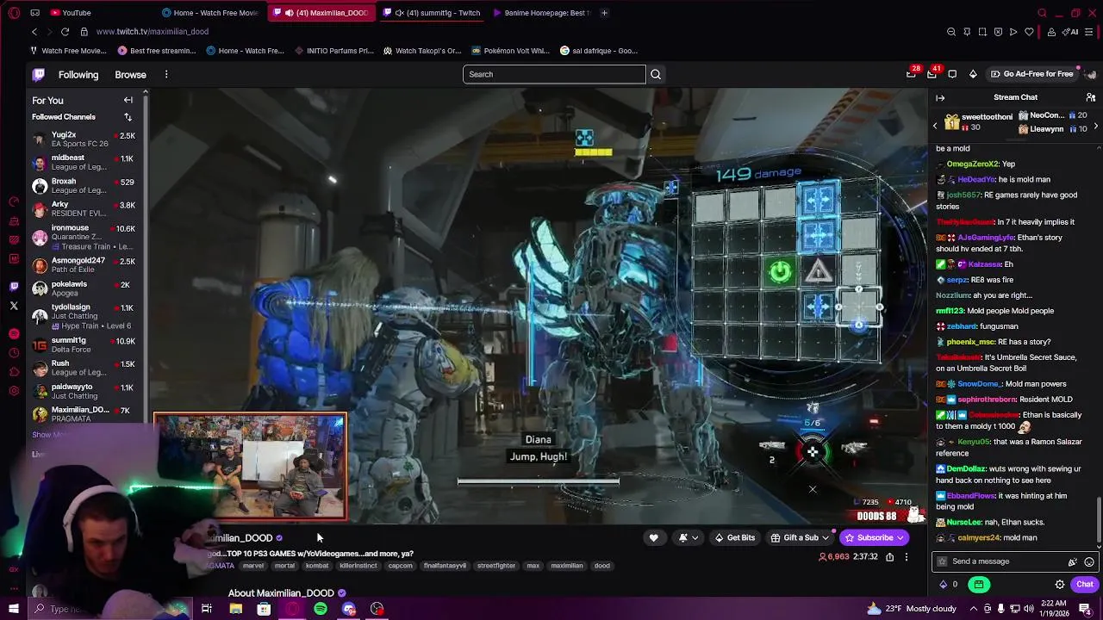Open Microsoft Store from taskbar
This screenshot has width=1103, height=620.
[264, 609]
